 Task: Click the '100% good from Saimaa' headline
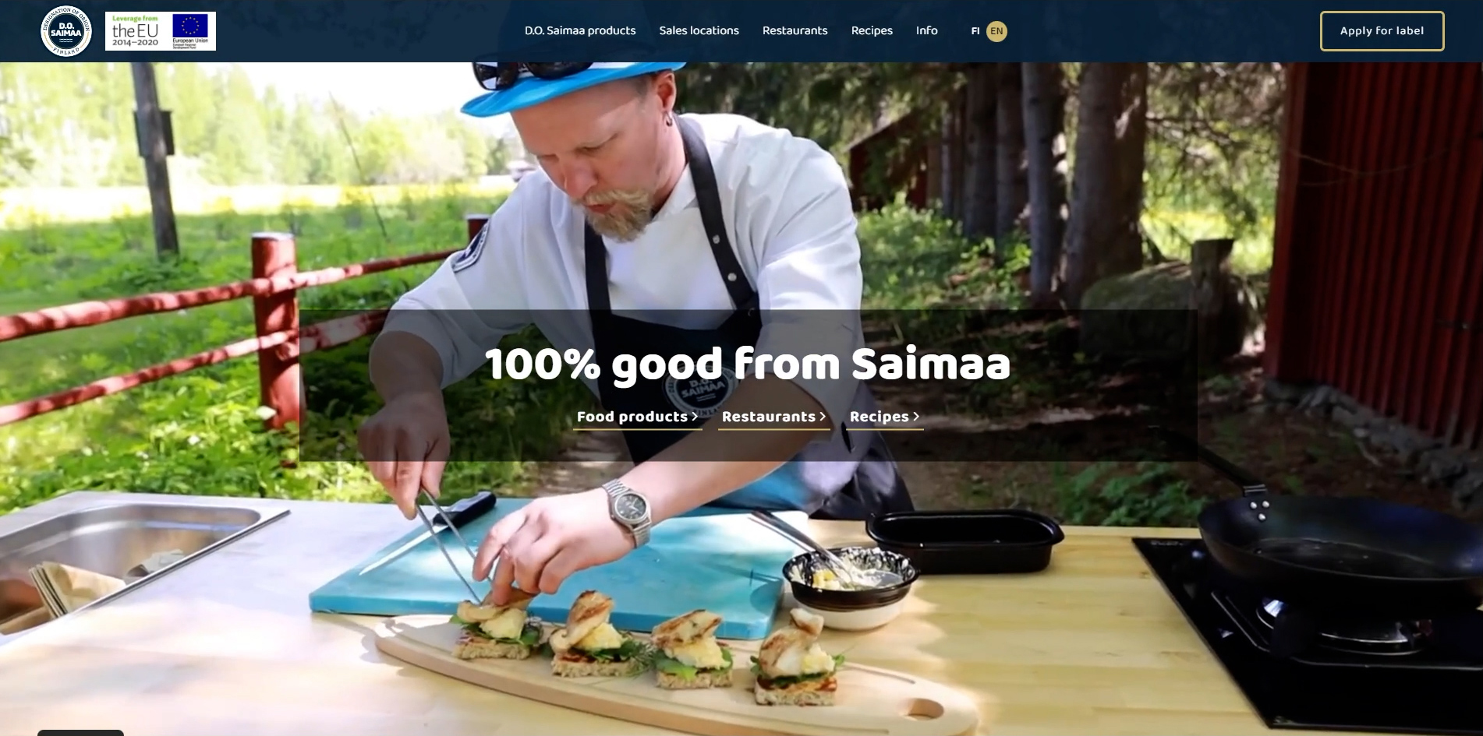point(747,364)
